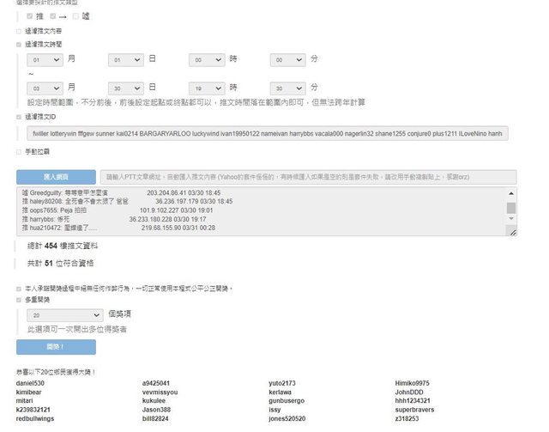
Task: Enable the 過濾推文內容 filter checkbox
Action: coord(19,31)
